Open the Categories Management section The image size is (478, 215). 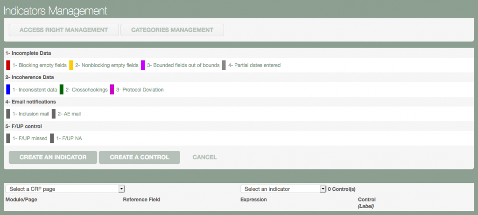[172, 30]
